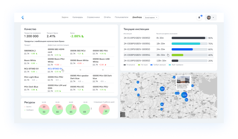Go to the Календарь section

pos(78,17)
